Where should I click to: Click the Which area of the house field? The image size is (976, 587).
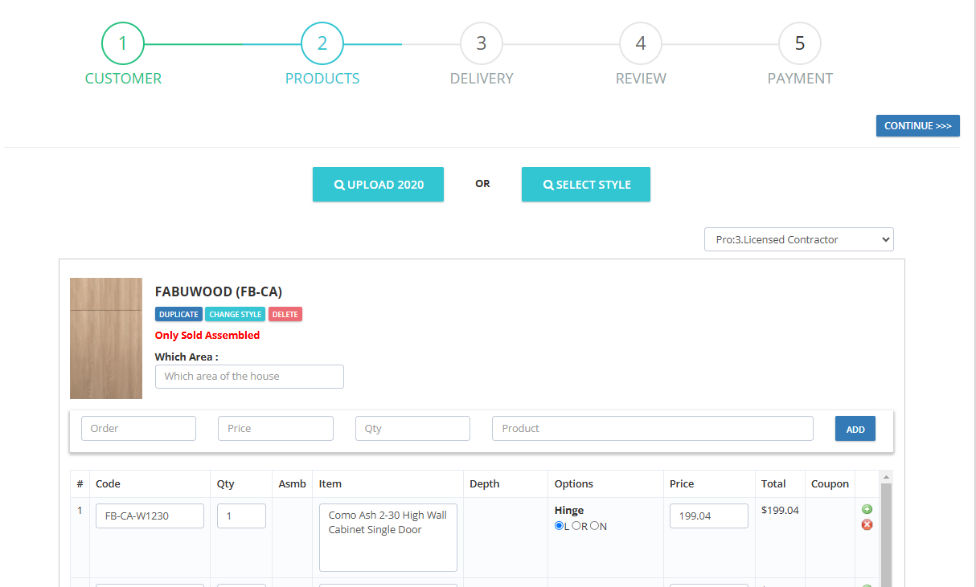point(249,377)
